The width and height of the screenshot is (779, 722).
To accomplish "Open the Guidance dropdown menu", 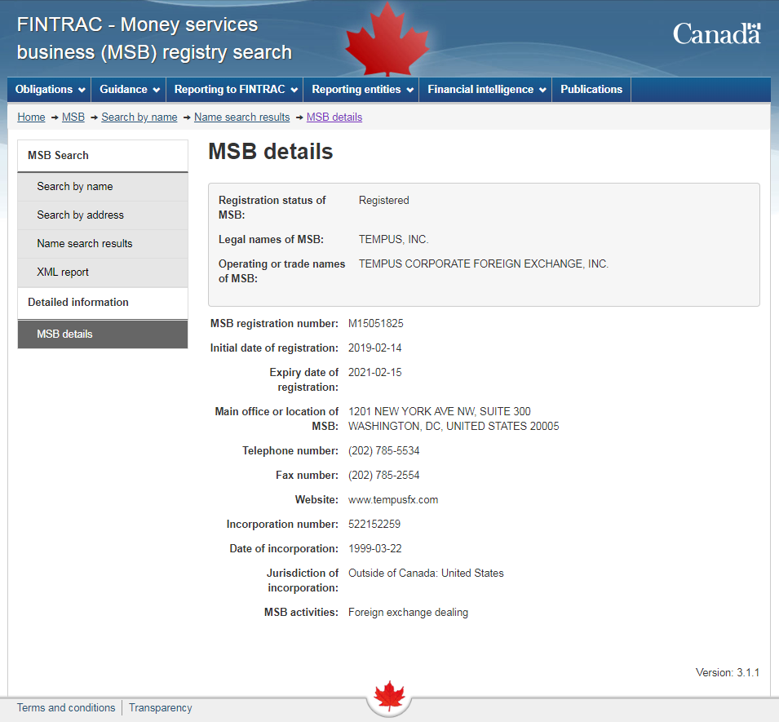I will pos(129,90).
